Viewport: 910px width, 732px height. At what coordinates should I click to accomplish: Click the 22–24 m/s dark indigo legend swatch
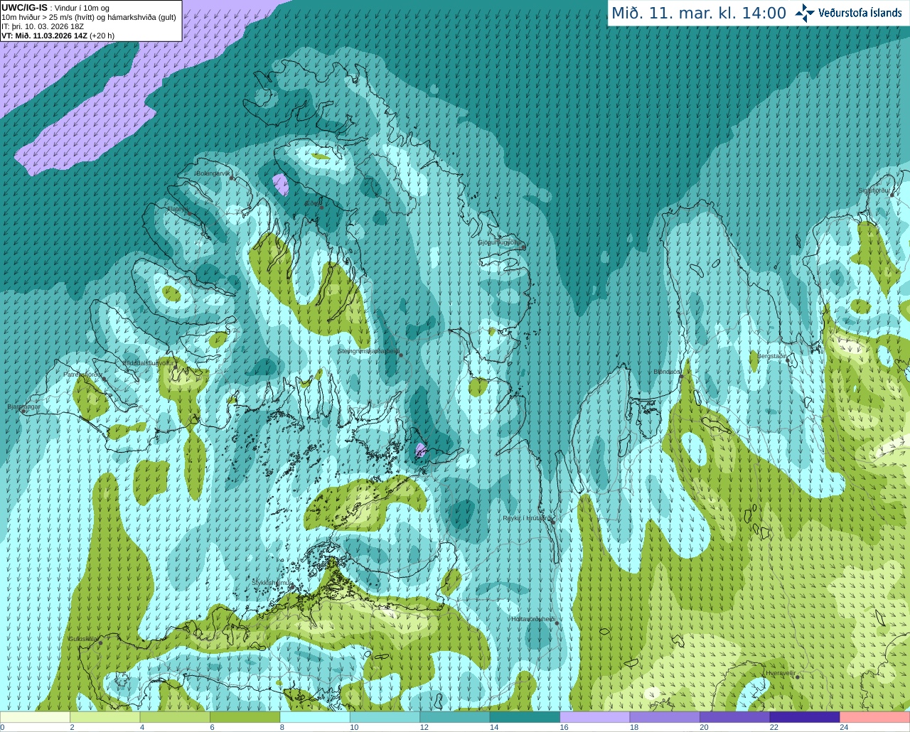click(805, 717)
